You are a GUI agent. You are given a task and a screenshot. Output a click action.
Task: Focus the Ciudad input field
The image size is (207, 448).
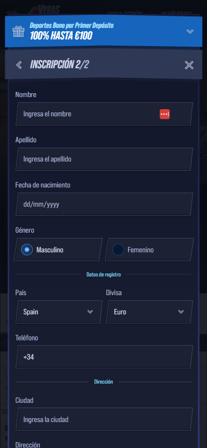pyautogui.click(x=104, y=420)
